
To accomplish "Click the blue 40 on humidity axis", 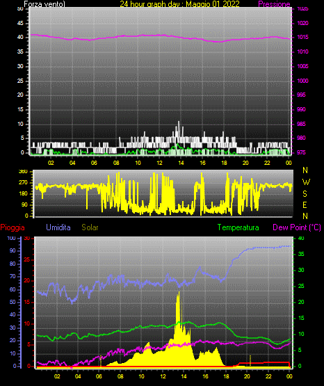I will 13,314.
